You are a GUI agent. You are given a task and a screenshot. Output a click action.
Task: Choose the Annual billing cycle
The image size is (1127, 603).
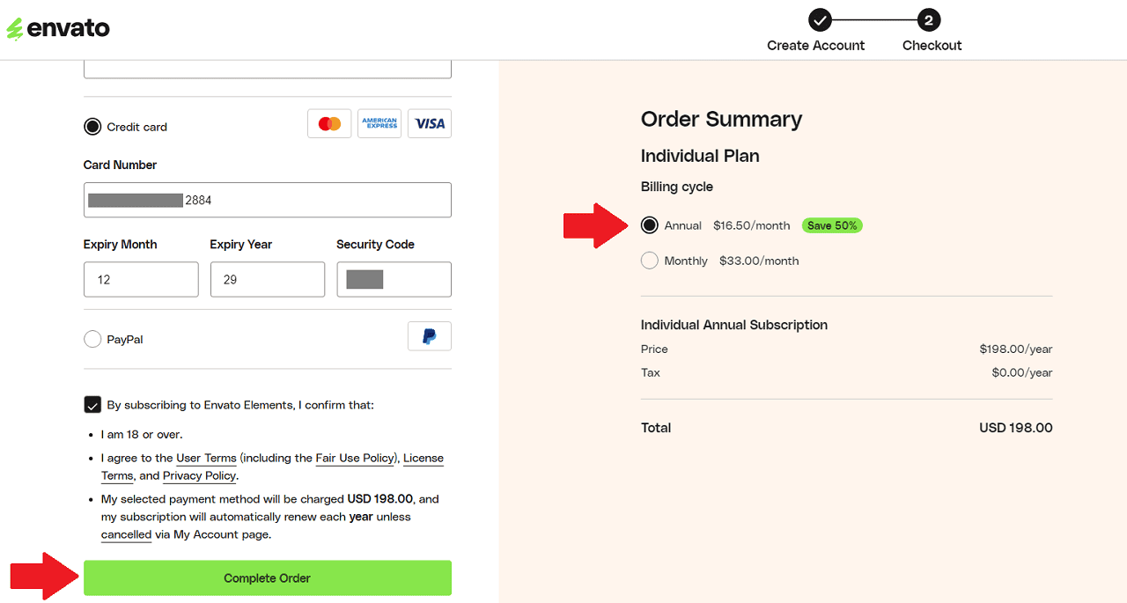[650, 225]
